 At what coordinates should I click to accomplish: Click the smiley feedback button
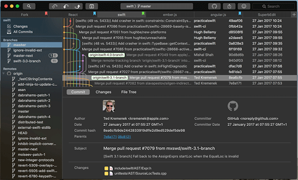click(x=244, y=6)
